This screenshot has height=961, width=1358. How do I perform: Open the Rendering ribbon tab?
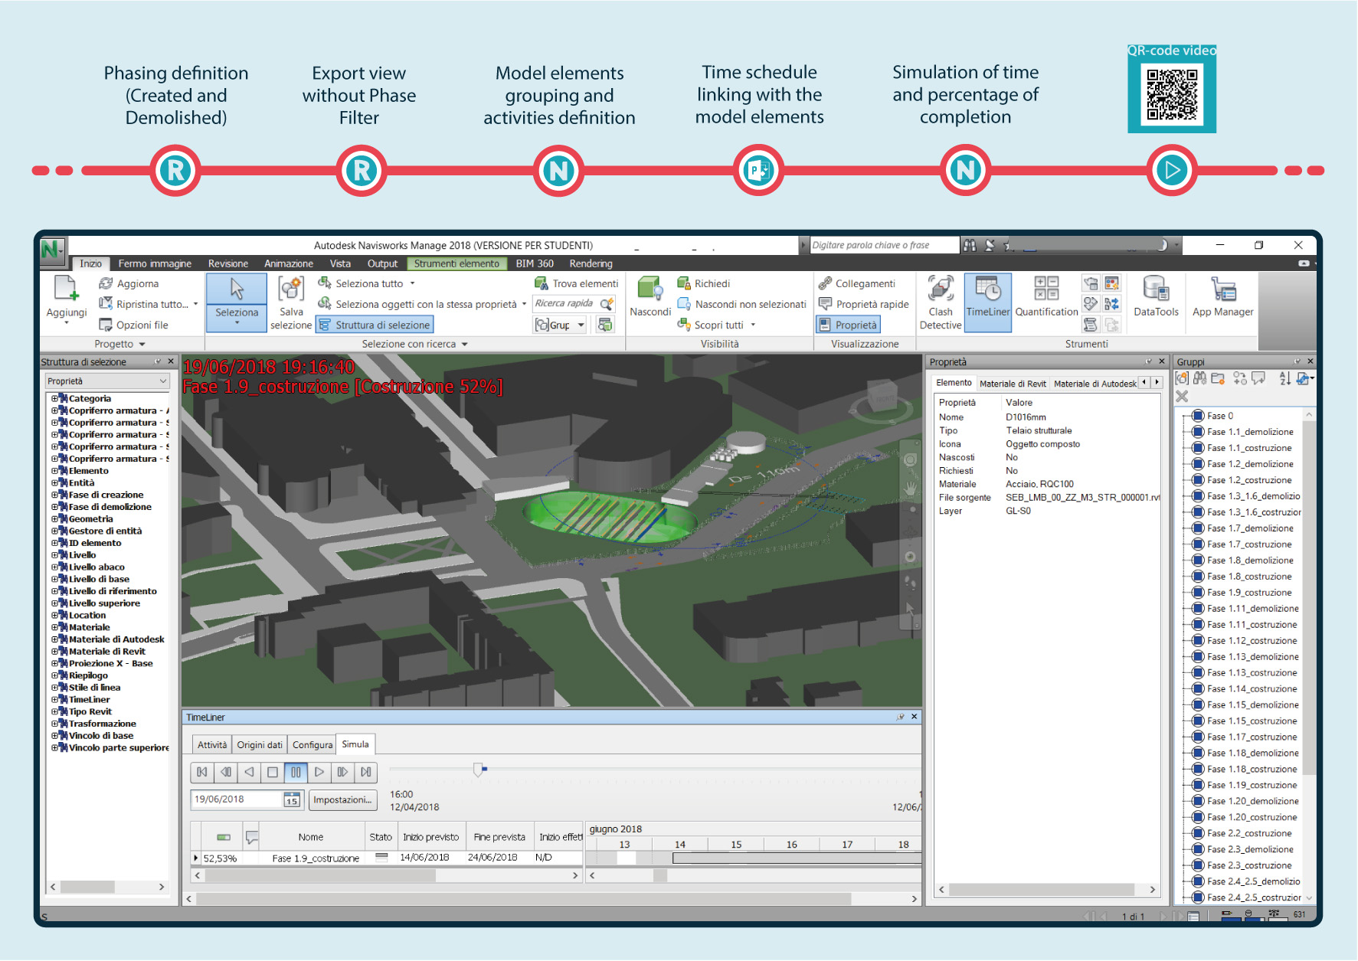pyautogui.click(x=591, y=263)
